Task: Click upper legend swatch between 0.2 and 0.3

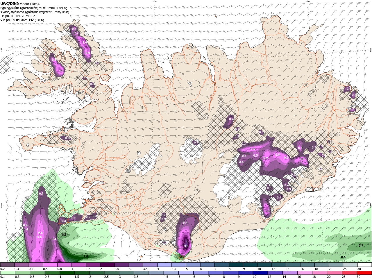Action: (8, 265)
